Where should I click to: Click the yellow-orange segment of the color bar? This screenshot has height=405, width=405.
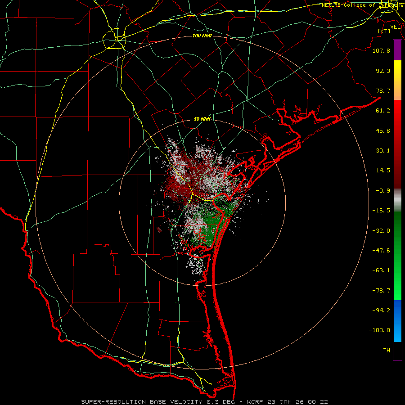click(x=397, y=80)
